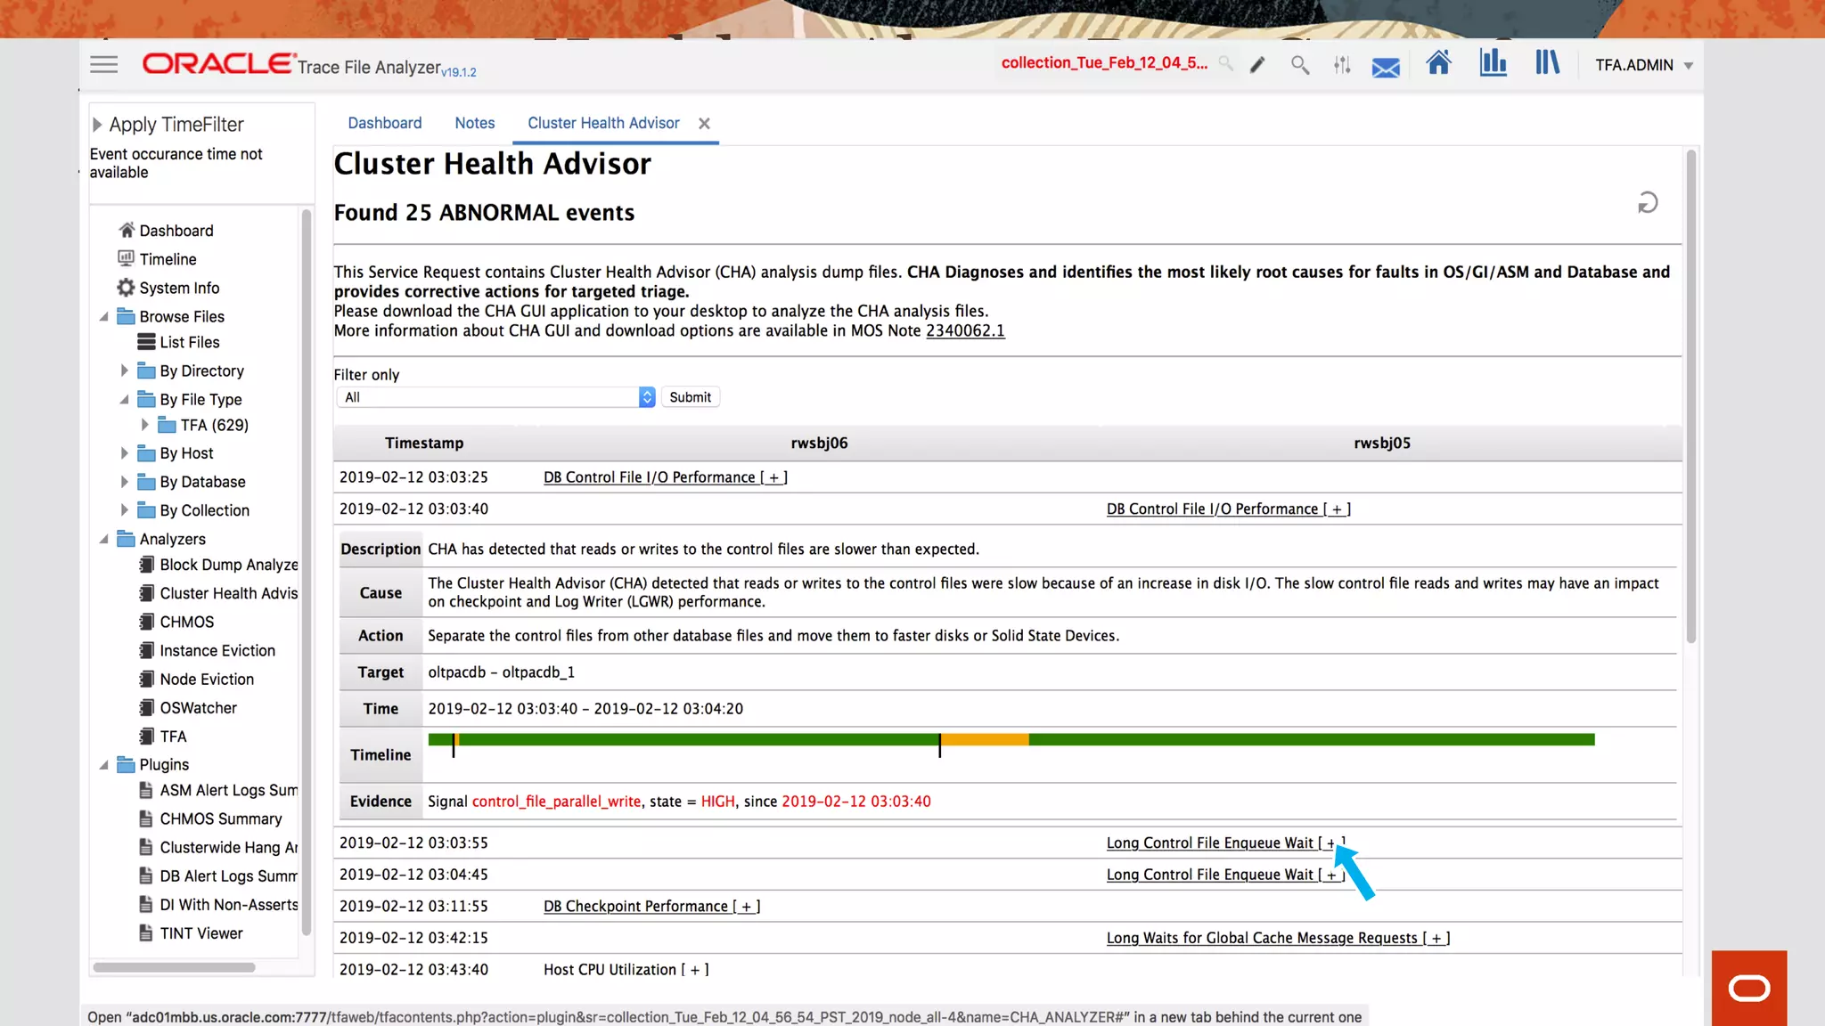
Task: Open MOS Note 2340062.1 link
Action: [965, 330]
